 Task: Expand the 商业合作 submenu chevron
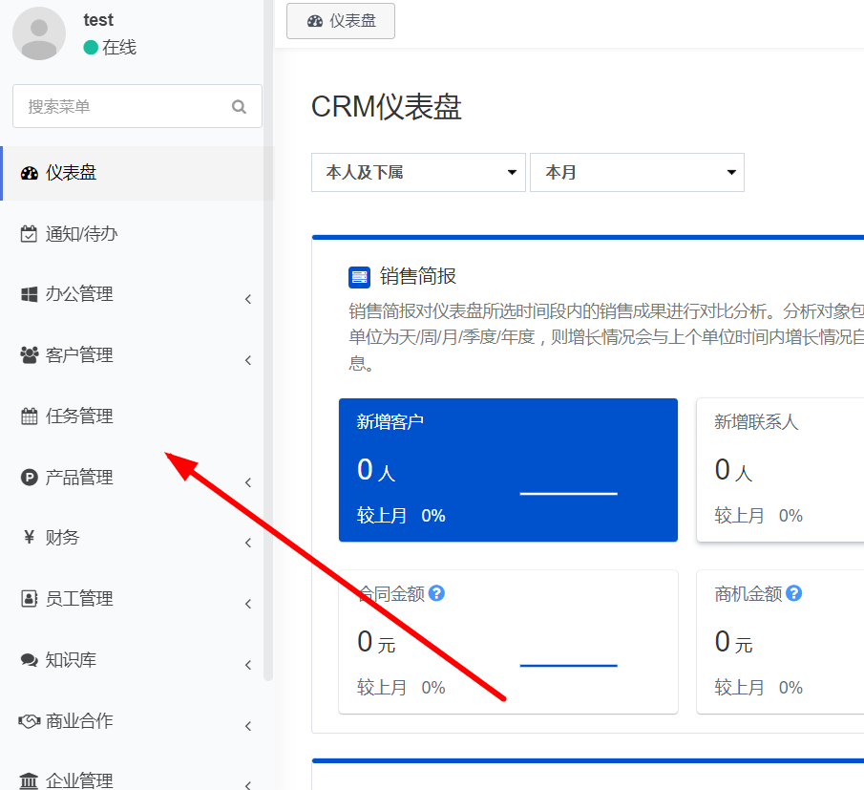(248, 727)
